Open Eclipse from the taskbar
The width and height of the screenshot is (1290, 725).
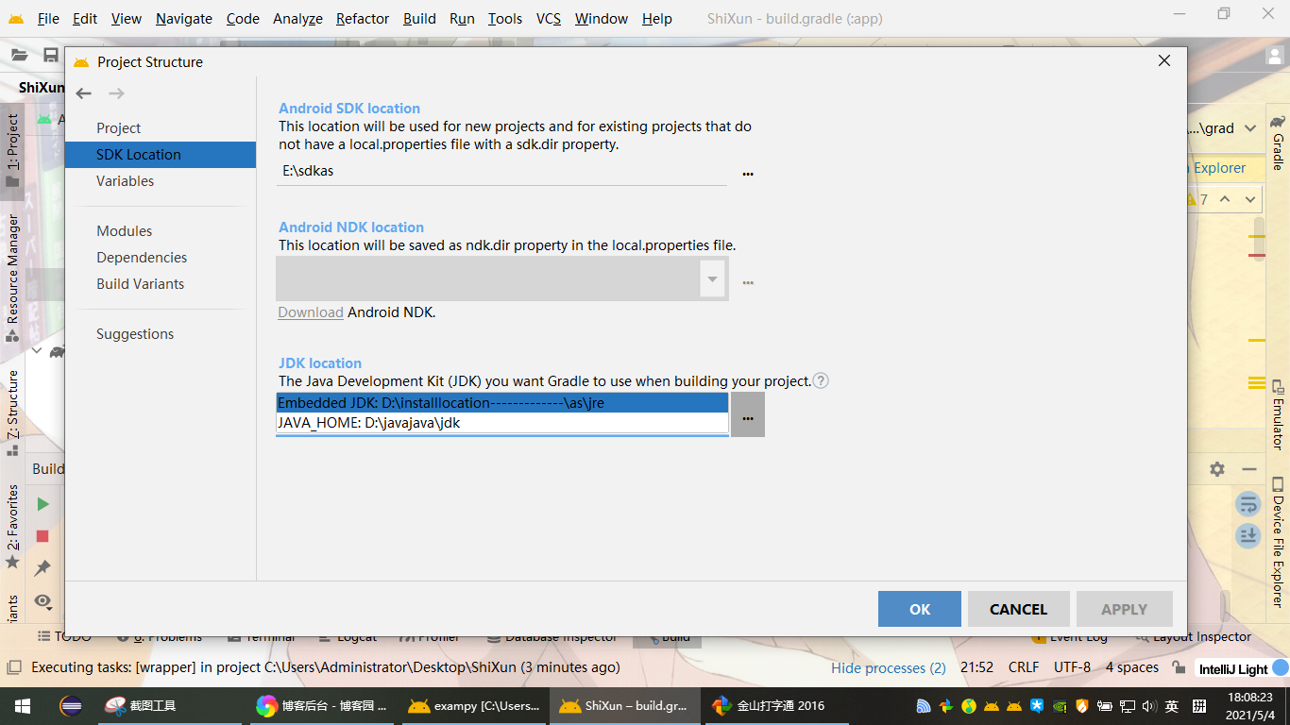[71, 705]
